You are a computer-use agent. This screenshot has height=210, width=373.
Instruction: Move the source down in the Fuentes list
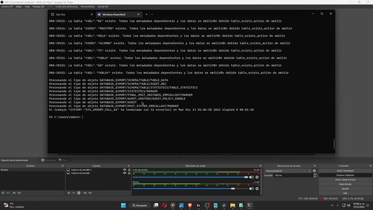tap(90, 193)
